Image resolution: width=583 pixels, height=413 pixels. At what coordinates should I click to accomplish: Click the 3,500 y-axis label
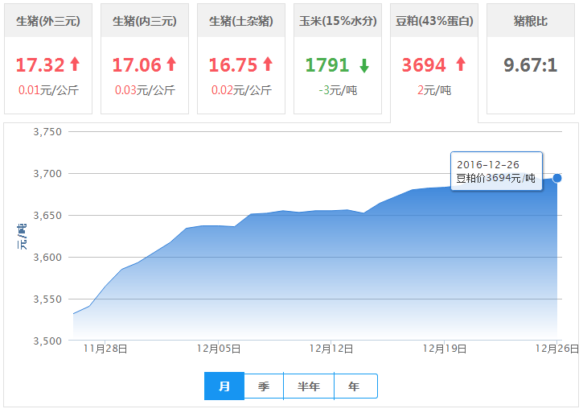pos(47,341)
